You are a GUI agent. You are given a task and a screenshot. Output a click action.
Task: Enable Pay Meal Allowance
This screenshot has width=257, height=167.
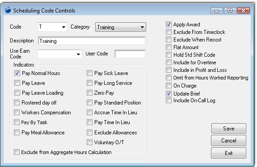(x=17, y=132)
